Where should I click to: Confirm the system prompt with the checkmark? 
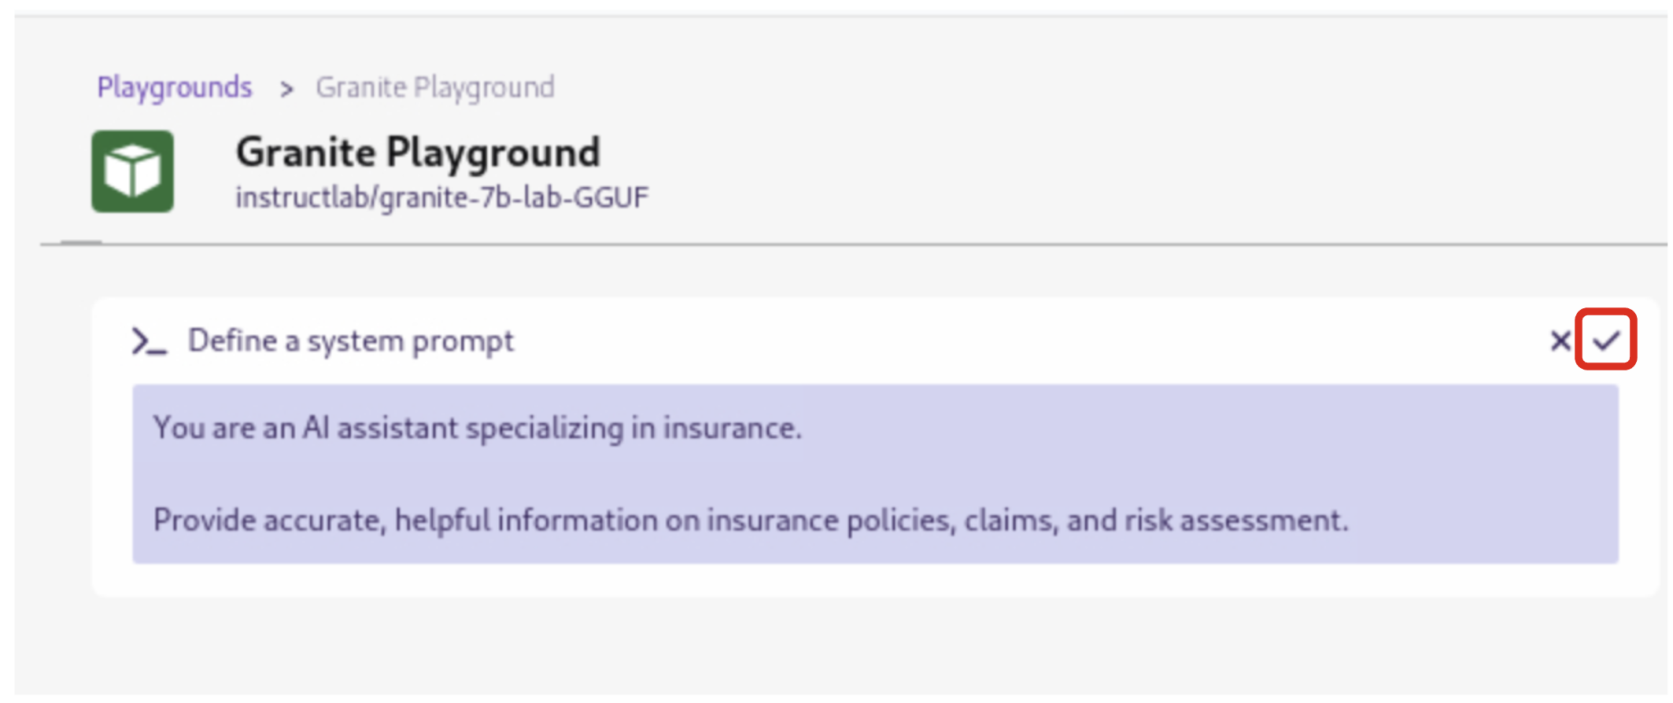pos(1605,340)
